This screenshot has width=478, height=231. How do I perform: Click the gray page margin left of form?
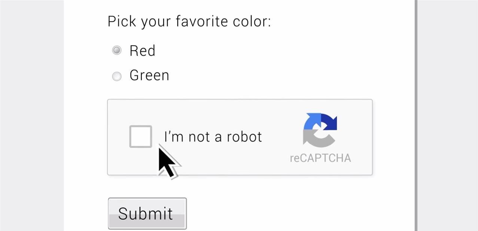coord(32,112)
